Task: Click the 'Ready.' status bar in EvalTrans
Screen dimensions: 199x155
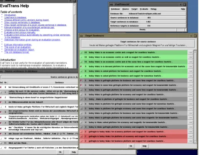Action: pos(143,30)
